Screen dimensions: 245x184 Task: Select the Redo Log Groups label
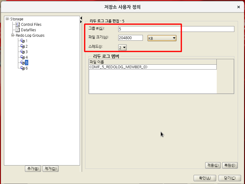(30, 36)
